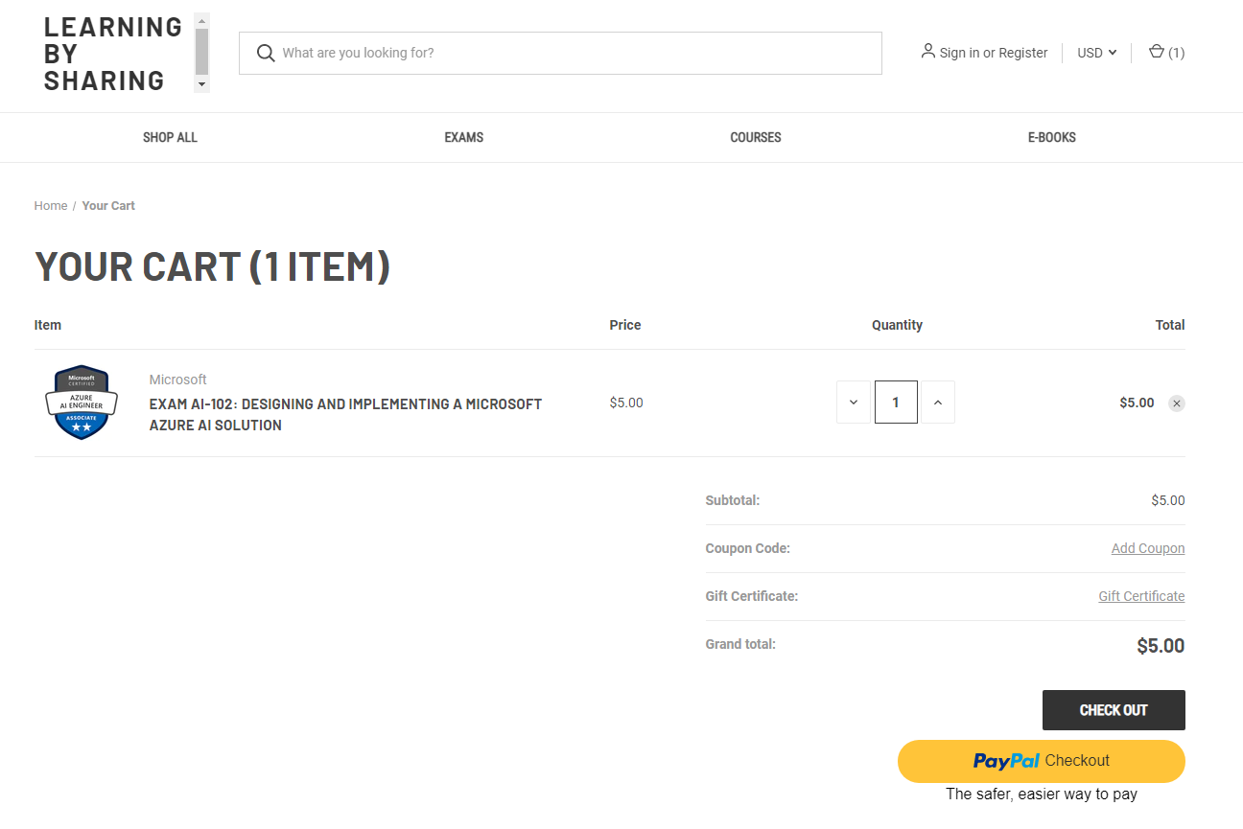
Task: Remove the AI-102 exam from cart
Action: coord(1177,403)
